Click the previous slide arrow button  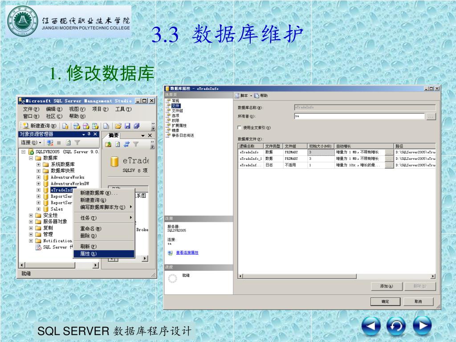(371, 326)
